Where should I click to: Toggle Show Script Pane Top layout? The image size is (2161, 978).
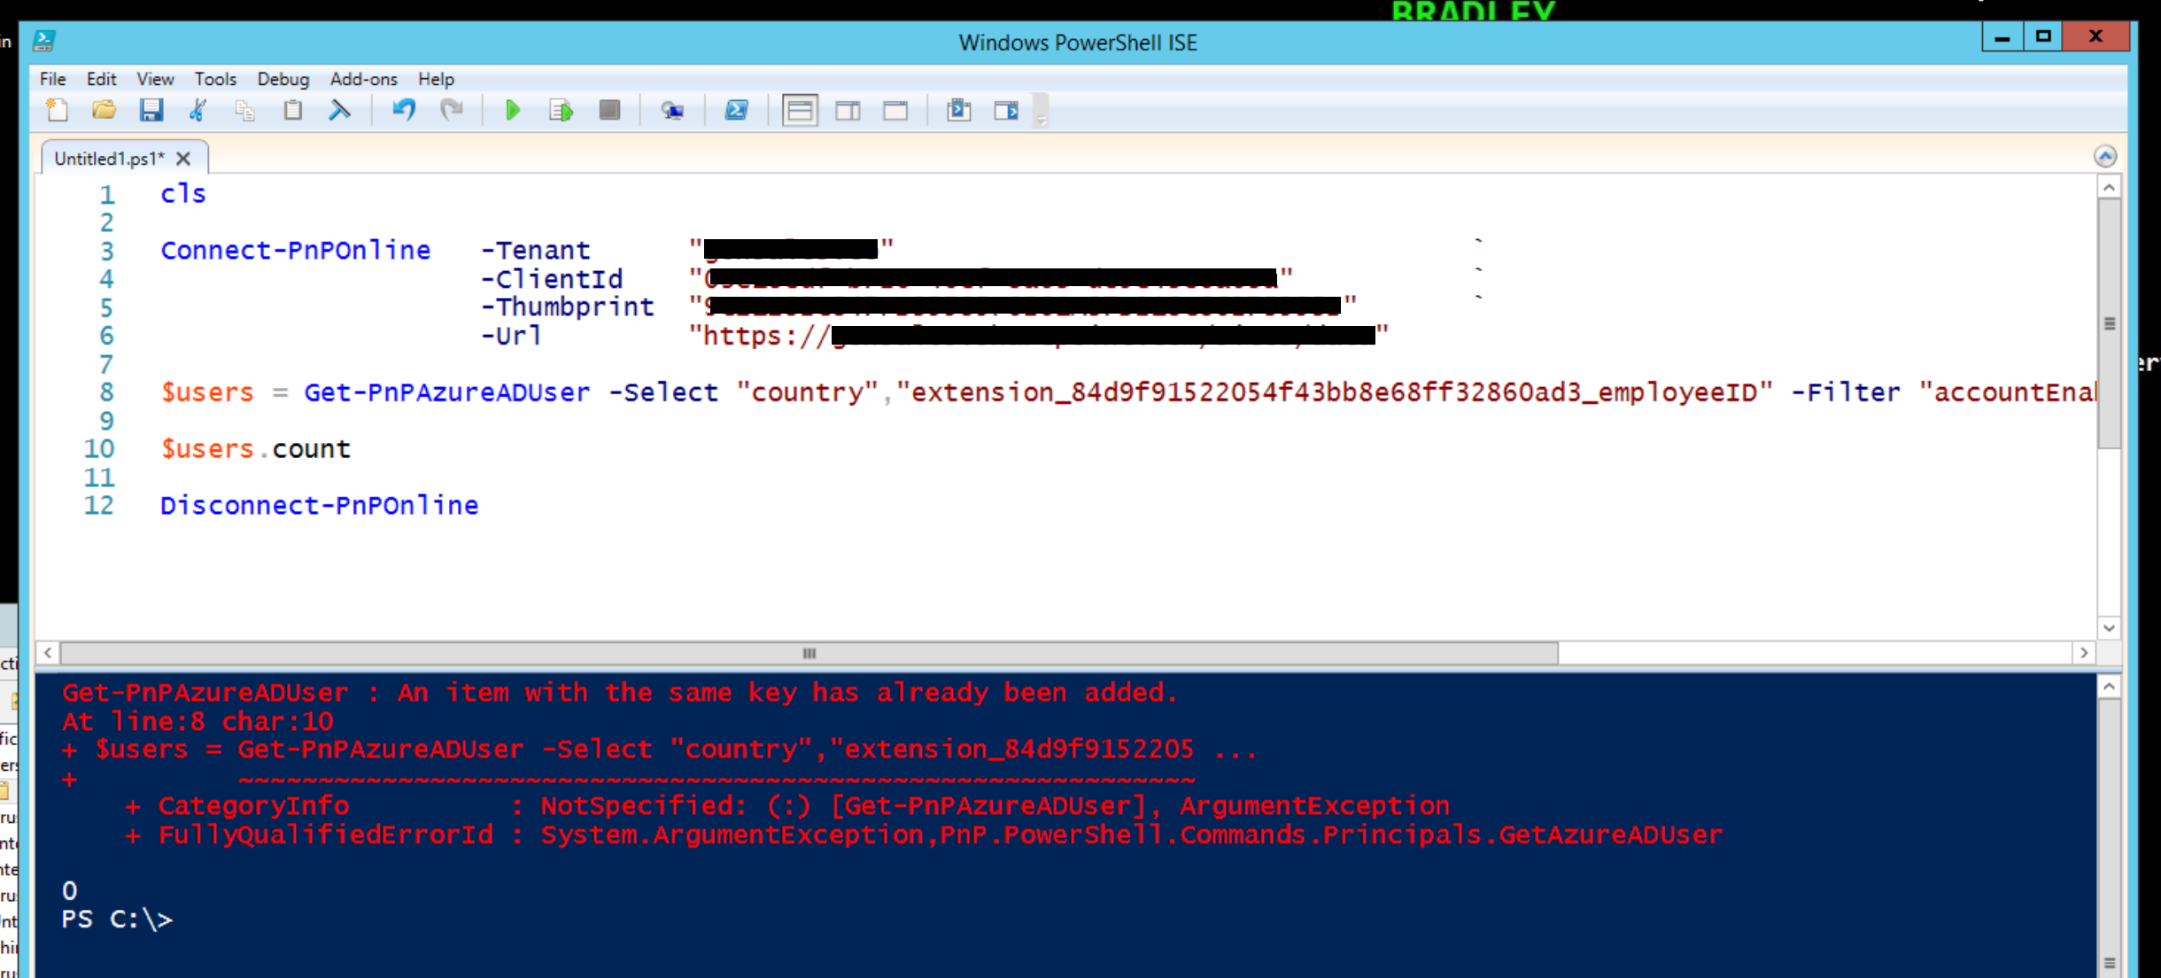801,110
